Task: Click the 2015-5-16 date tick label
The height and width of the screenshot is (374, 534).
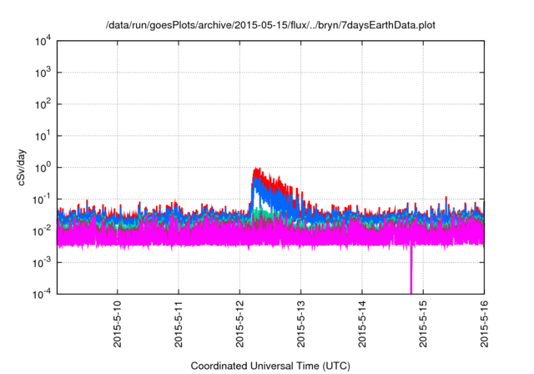Action: pyautogui.click(x=484, y=324)
